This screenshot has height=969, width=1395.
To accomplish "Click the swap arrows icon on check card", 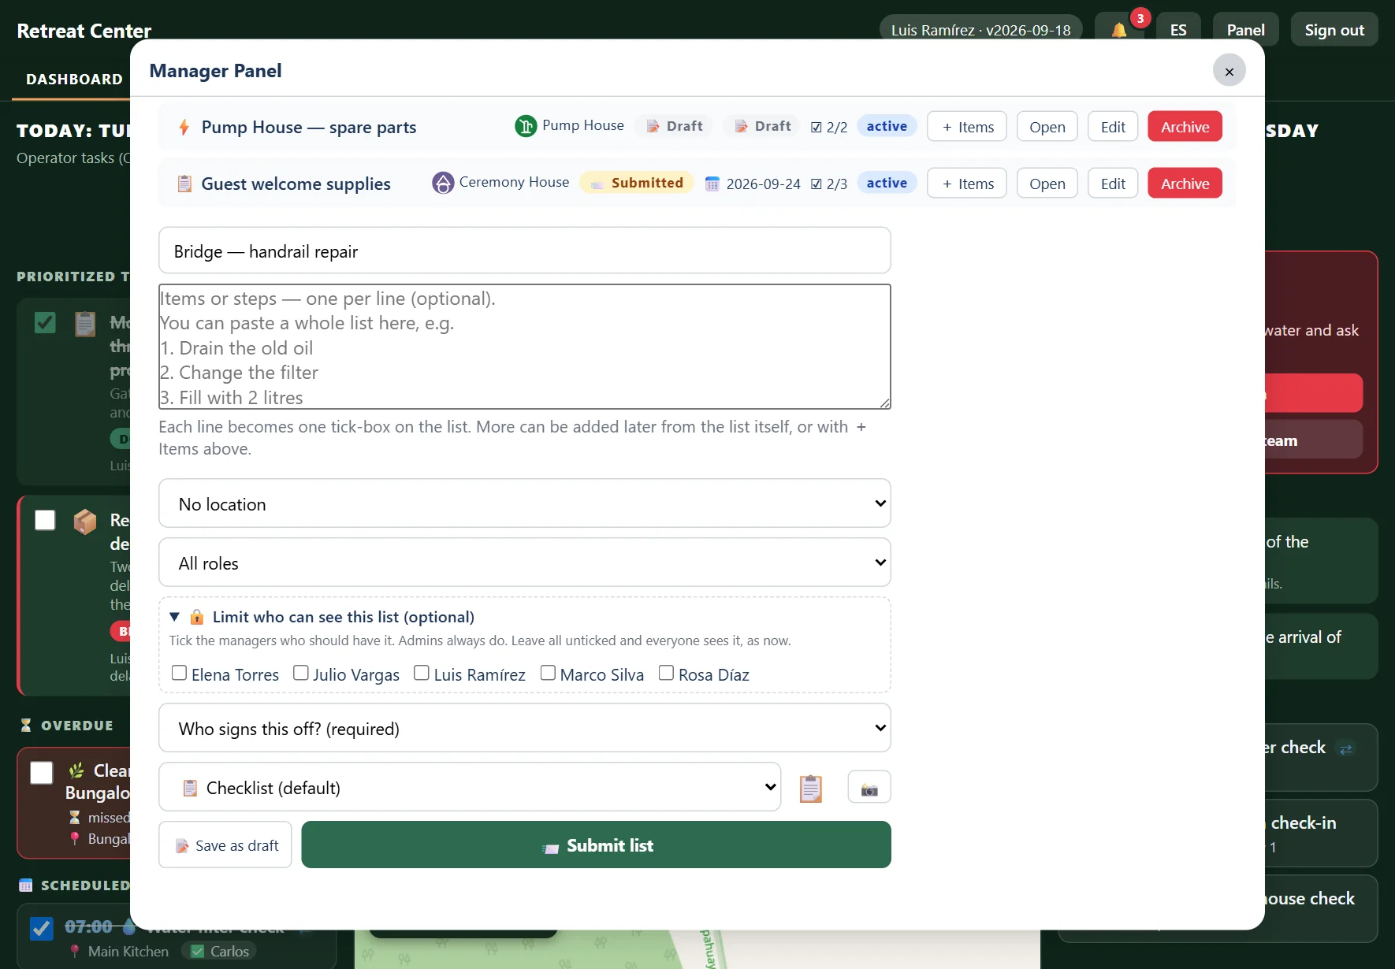I will pos(1346,748).
